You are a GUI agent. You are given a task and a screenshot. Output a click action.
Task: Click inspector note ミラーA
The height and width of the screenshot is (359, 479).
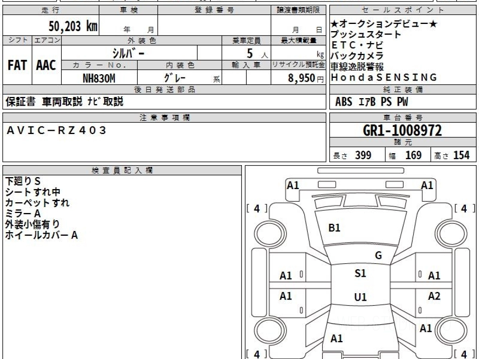pyautogui.click(x=23, y=213)
